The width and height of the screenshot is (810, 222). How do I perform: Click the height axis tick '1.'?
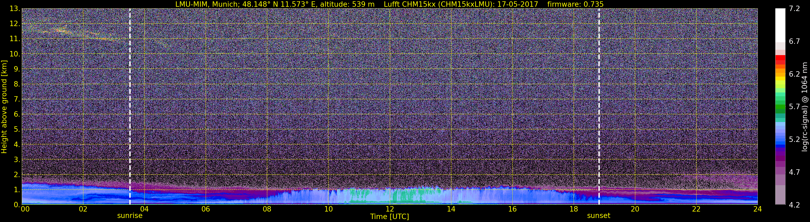tap(17, 189)
